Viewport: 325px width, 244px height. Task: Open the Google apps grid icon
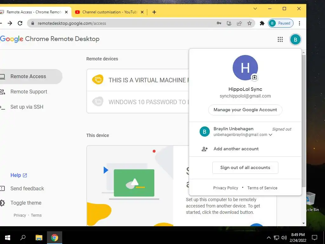(280, 39)
